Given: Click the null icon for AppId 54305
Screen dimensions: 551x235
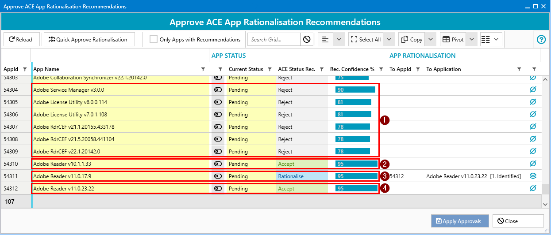Looking at the screenshot, I should tap(533, 102).
